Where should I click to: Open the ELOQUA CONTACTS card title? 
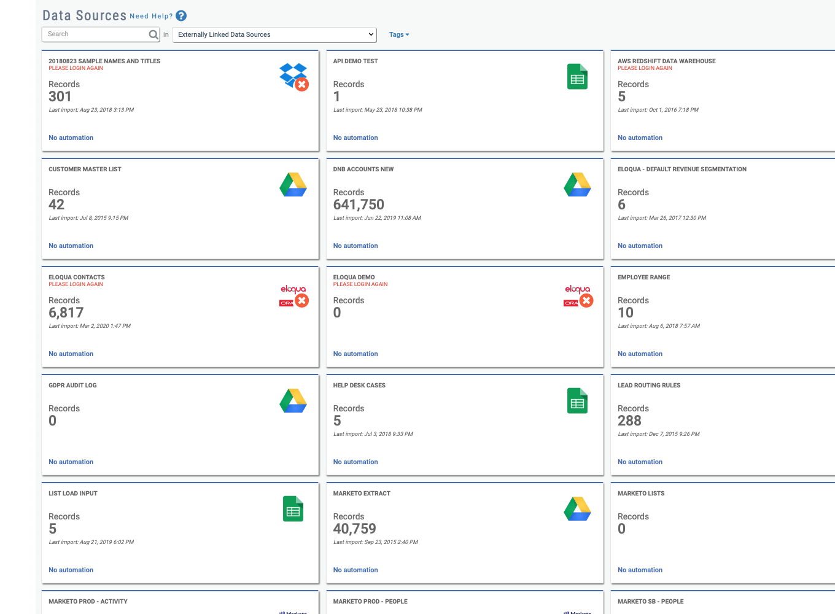77,278
